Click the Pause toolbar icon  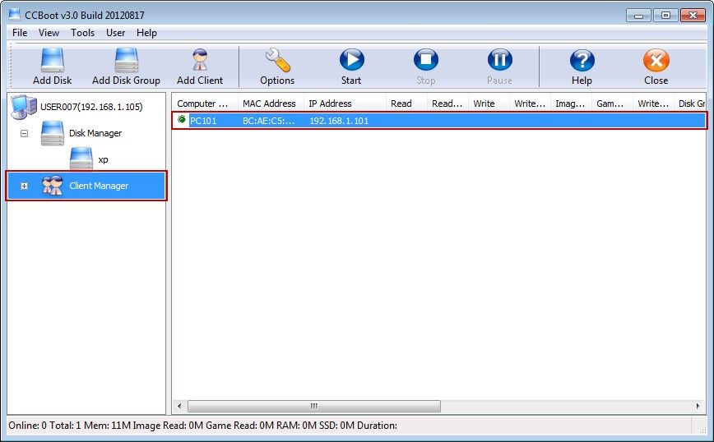[499, 60]
